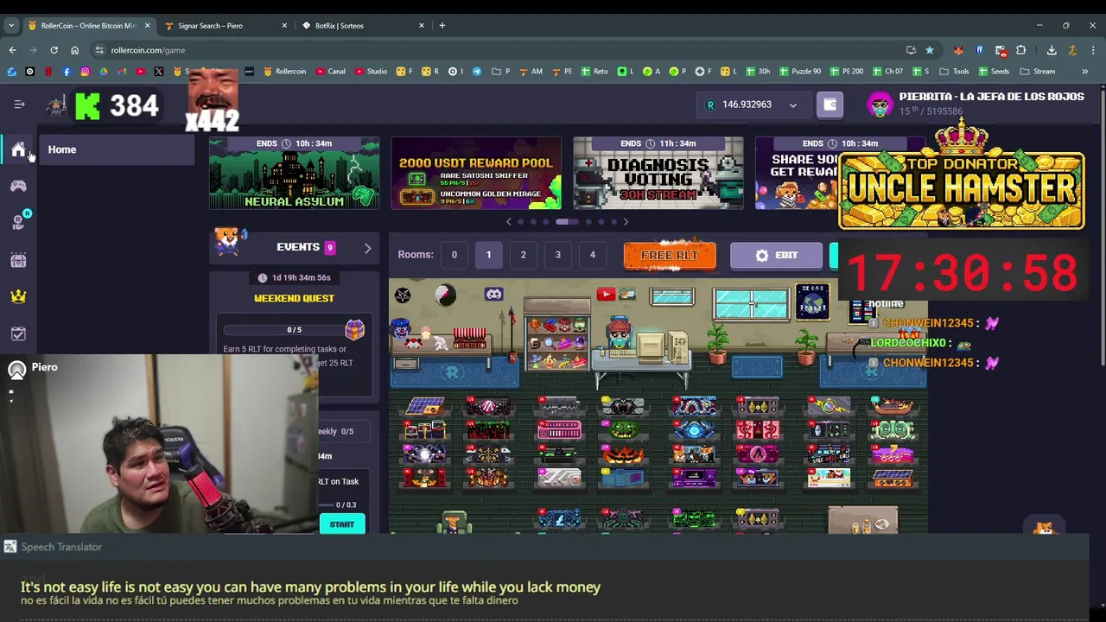Select room 3 tab

557,255
